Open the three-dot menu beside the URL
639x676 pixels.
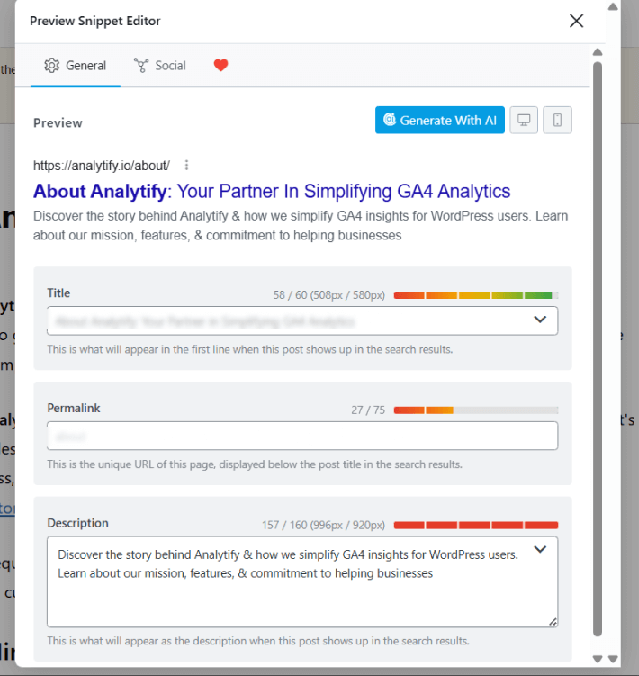pos(186,165)
